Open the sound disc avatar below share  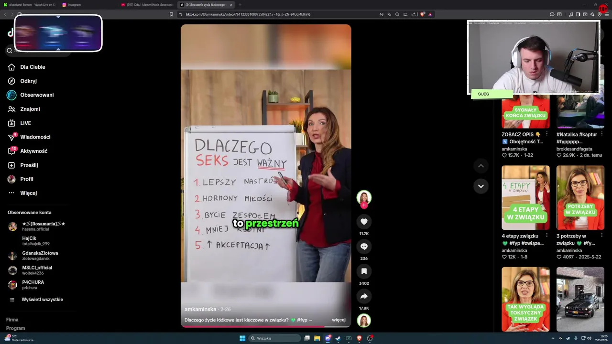tap(364, 321)
